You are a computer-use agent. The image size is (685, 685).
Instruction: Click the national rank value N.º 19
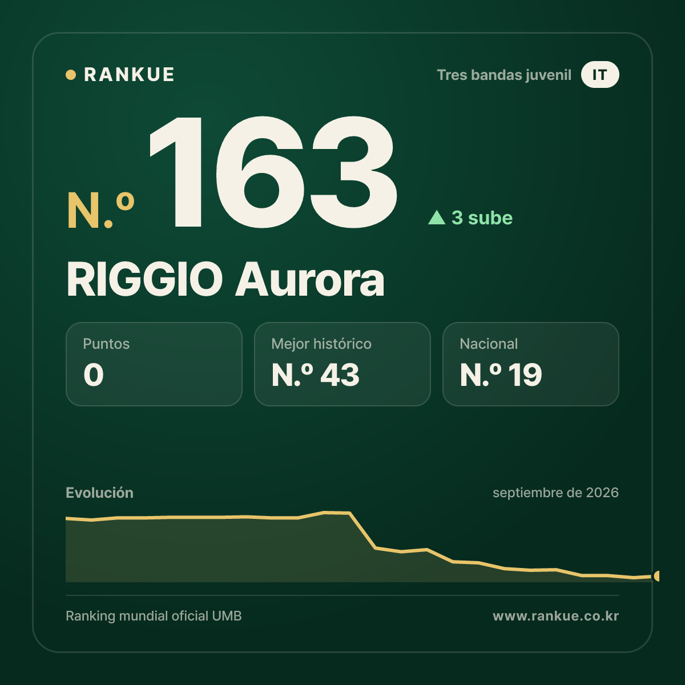coord(501,375)
